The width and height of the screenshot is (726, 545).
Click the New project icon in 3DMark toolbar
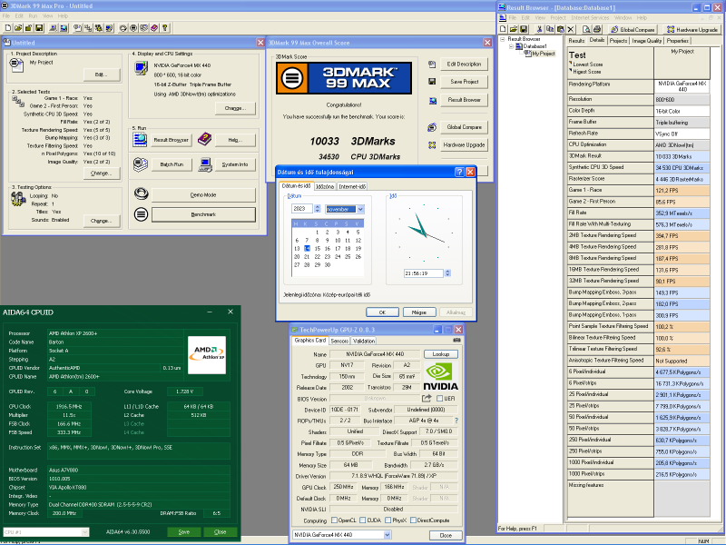click(x=8, y=28)
